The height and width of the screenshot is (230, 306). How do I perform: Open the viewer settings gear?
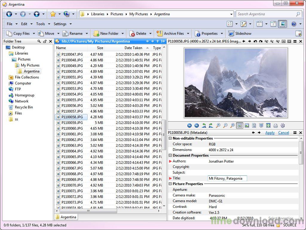point(282,125)
